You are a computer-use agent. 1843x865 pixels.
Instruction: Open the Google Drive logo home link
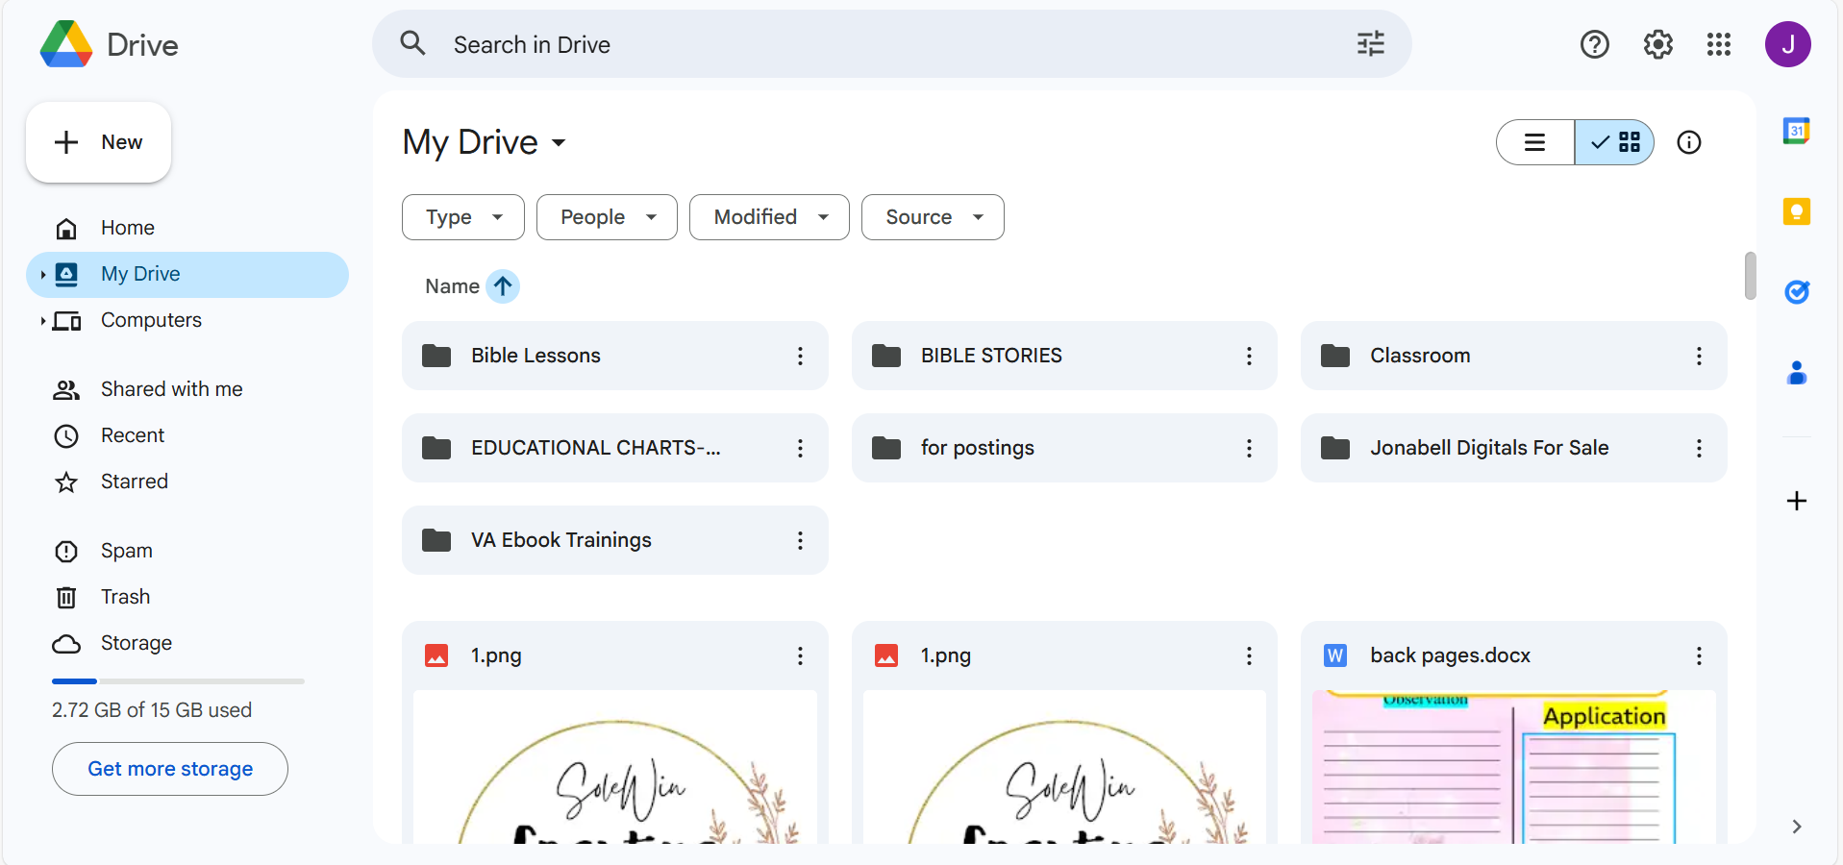coord(110,44)
